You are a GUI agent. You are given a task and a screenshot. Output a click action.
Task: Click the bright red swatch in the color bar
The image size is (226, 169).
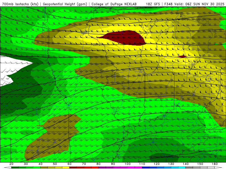(95, 168)
